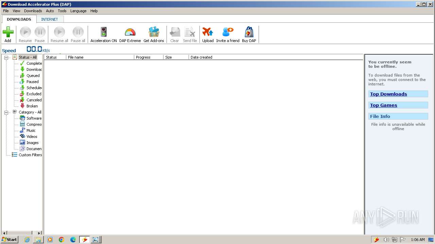Click the tree panel right scroll arrow

coord(39,233)
